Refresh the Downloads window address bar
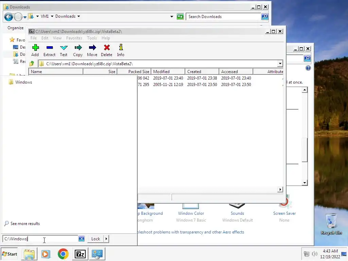Image resolution: width=348 pixels, height=261 pixels. tap(180, 16)
